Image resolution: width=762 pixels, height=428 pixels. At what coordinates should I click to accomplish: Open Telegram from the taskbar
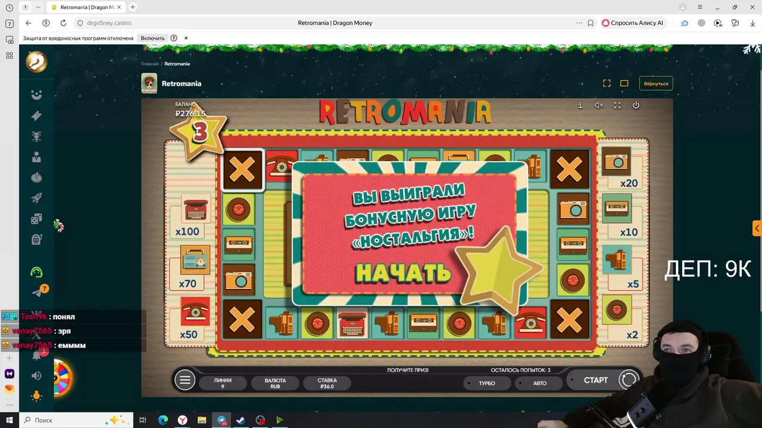221,420
